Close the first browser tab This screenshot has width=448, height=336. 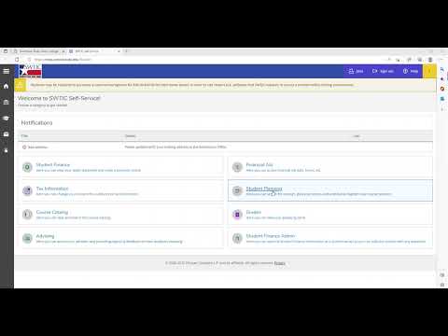pos(63,51)
